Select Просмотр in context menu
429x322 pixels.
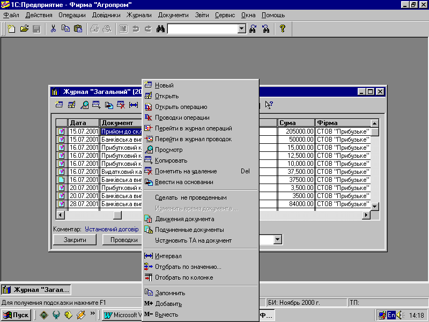pyautogui.click(x=200, y=150)
